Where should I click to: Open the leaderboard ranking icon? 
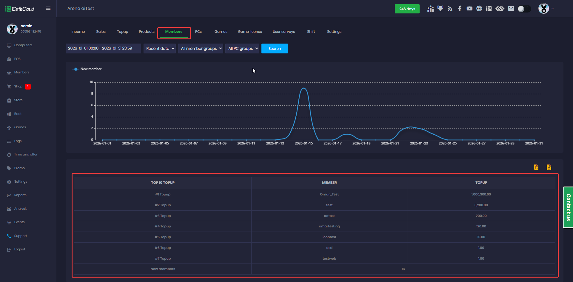pos(430,9)
